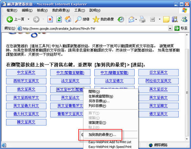Refresh the page with green arrows icon
191x149 pixels.
click(59, 19)
